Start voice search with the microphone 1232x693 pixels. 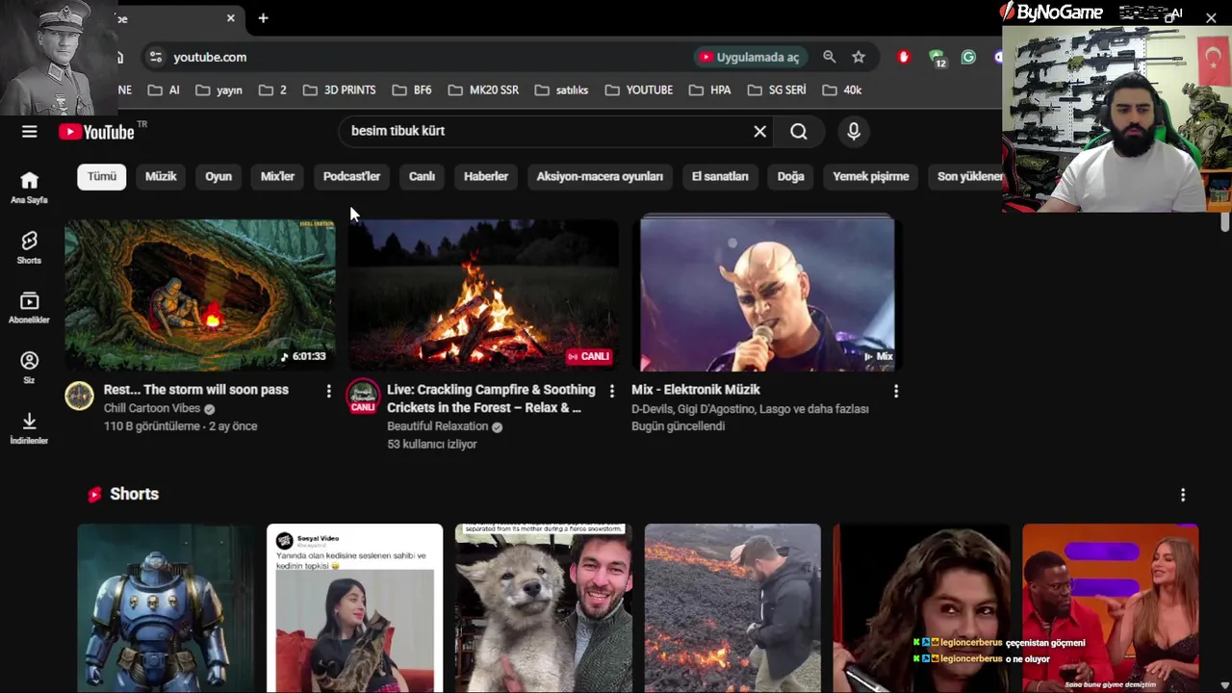[x=854, y=132]
